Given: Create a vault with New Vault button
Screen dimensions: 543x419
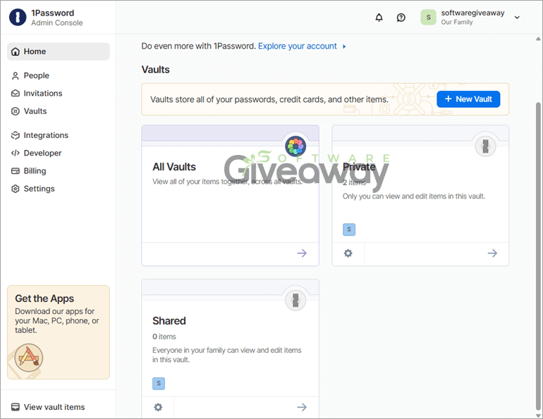Looking at the screenshot, I should point(468,99).
